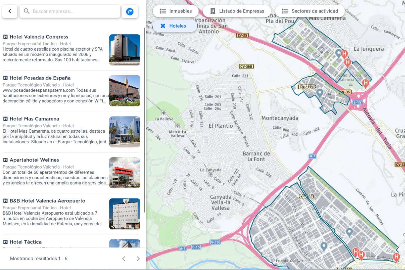Click Hotel Valencia Congress photo thumbnail
The image size is (405, 270).
125,50
